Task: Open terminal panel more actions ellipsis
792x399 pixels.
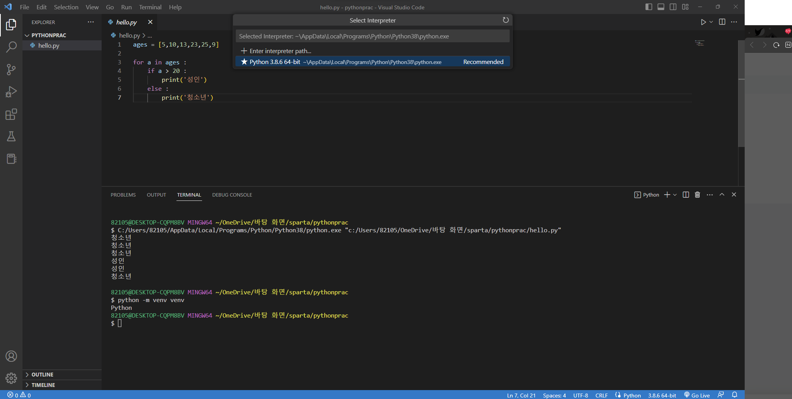Action: click(710, 195)
